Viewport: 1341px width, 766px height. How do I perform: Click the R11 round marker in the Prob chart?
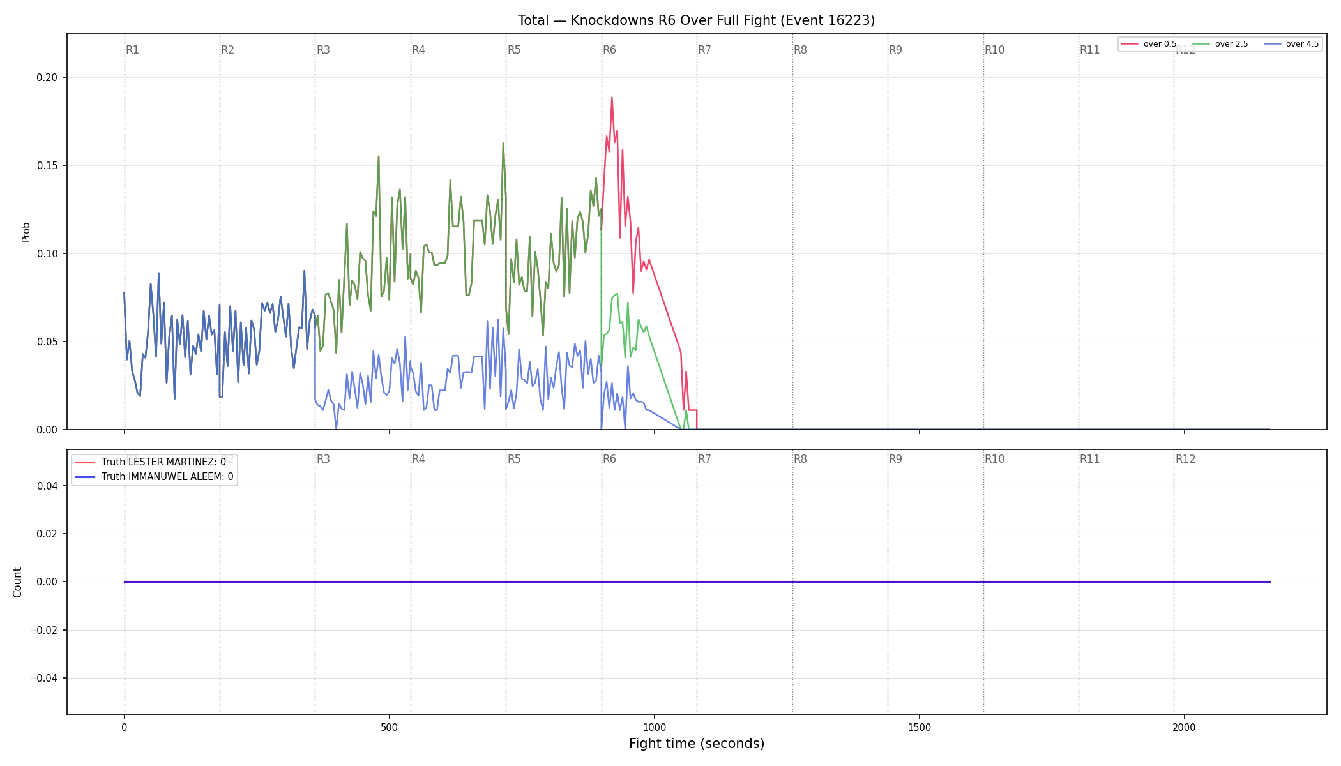point(1090,50)
